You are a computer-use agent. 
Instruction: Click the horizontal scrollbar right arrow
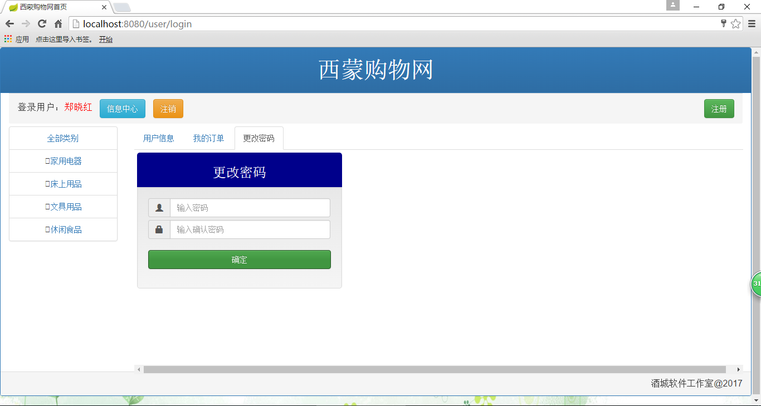[x=739, y=369]
